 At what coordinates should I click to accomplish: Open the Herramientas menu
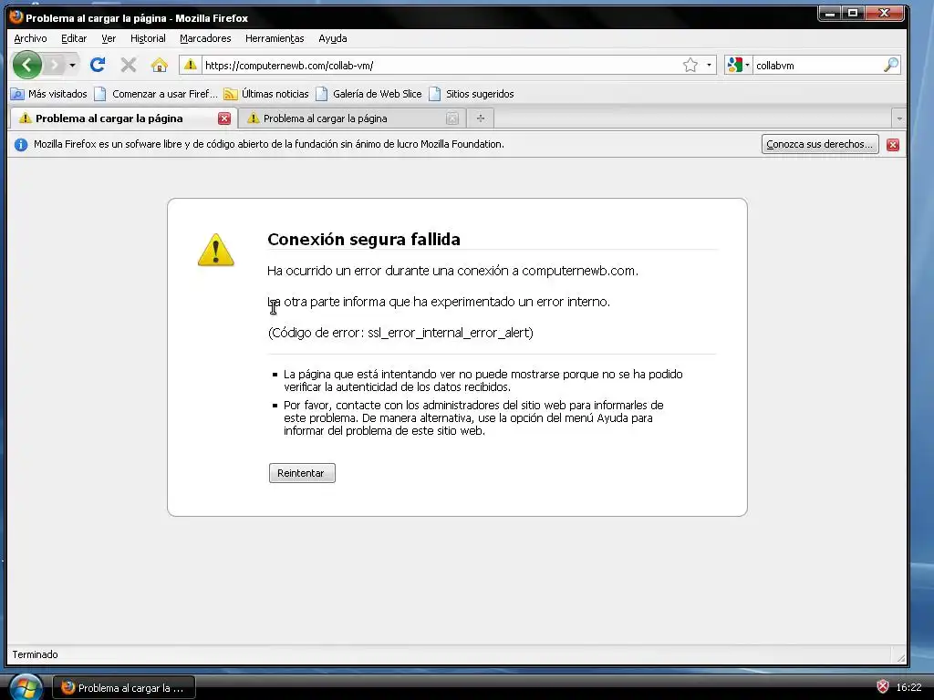(x=275, y=38)
